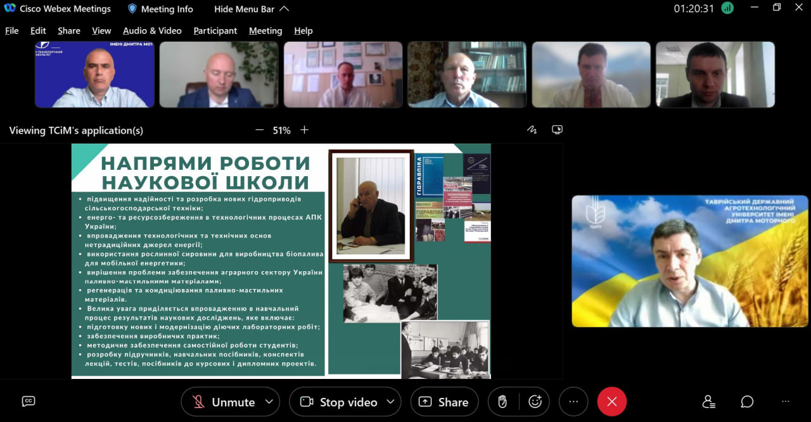
Task: Raise hand icon in control bar
Action: click(x=502, y=402)
